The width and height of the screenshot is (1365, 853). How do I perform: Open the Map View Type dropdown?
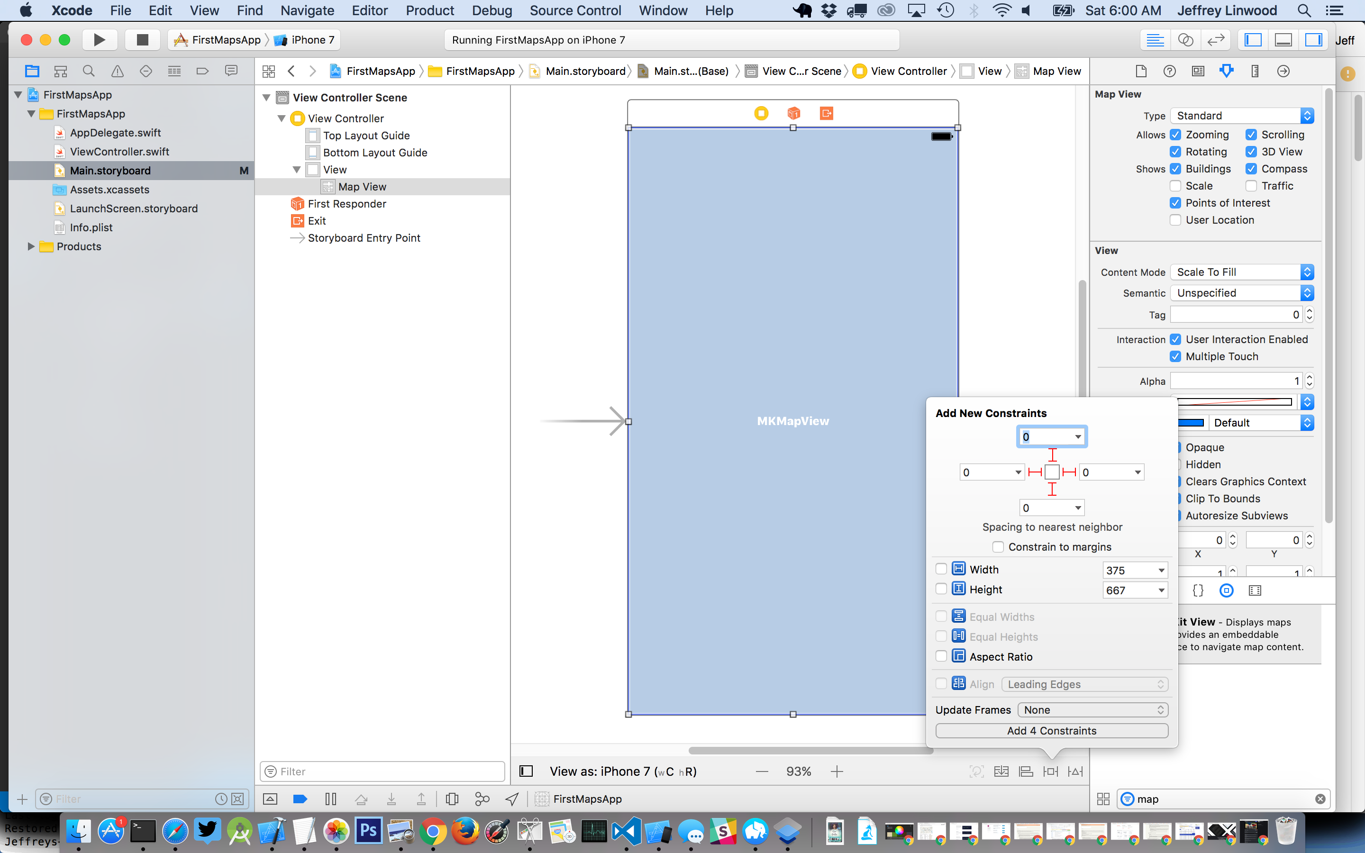click(1241, 116)
